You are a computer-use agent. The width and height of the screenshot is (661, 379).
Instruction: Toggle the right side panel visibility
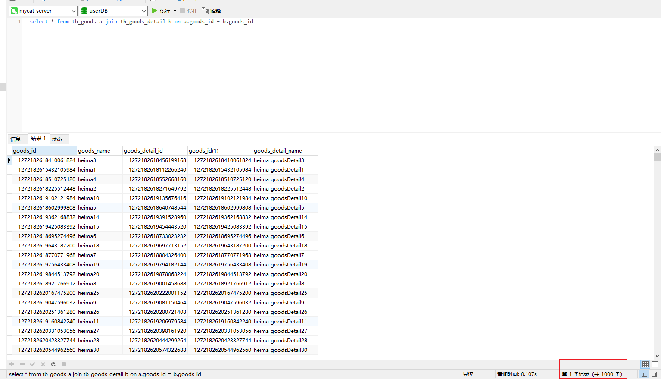[x=654, y=374]
